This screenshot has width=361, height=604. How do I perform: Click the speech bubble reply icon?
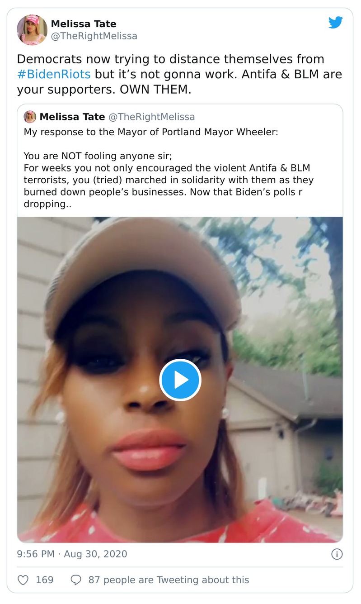click(76, 580)
